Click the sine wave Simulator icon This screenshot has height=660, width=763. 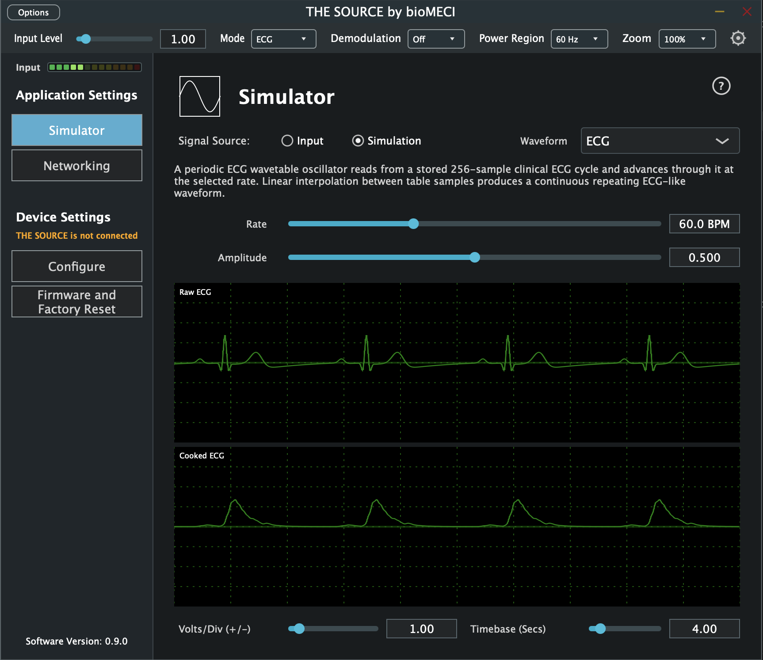click(200, 96)
